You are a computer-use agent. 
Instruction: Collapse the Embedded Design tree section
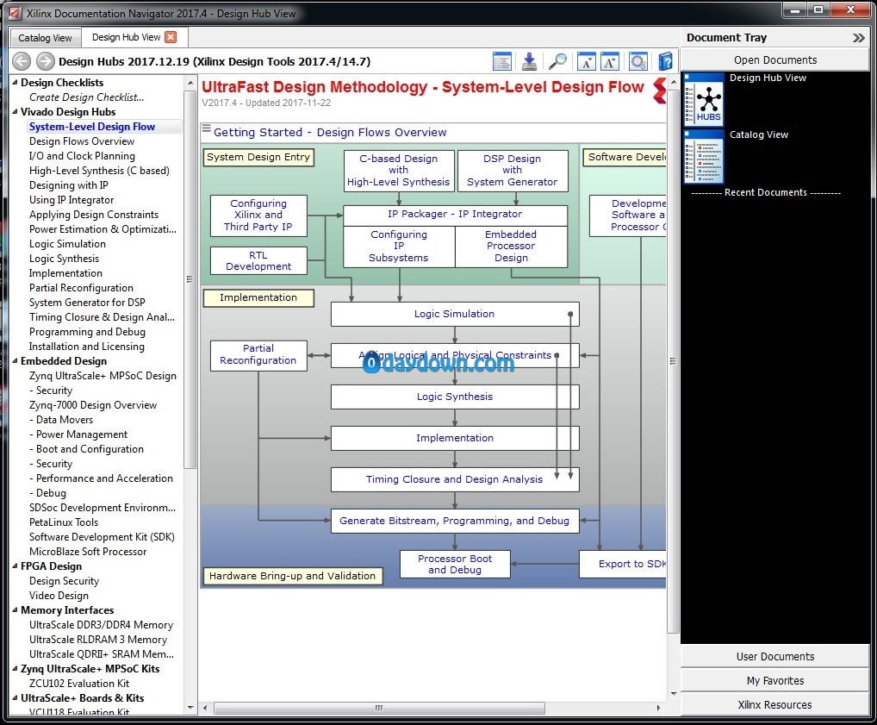click(16, 361)
